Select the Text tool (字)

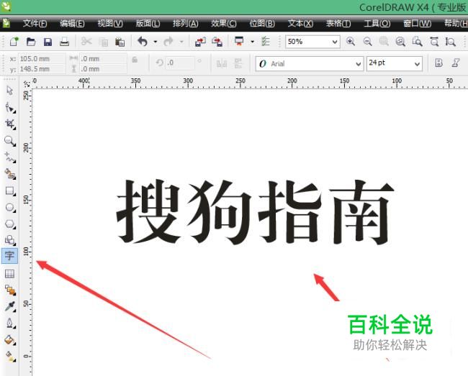pos(9,256)
